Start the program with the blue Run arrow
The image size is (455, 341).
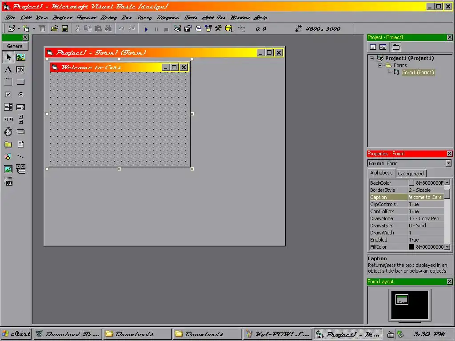146,29
